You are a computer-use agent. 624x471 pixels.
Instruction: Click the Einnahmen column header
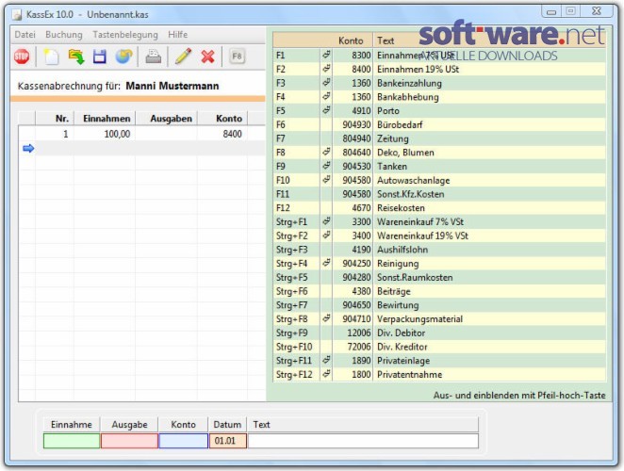[105, 119]
